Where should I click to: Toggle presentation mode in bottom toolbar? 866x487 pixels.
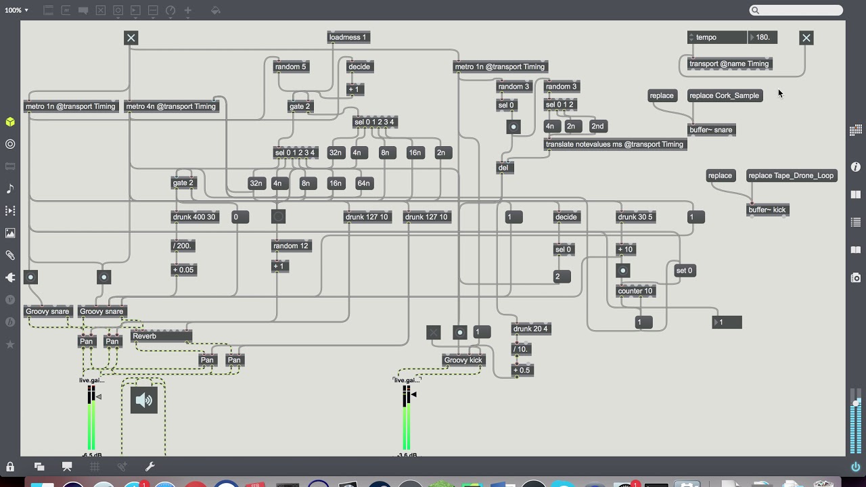pyautogui.click(x=67, y=467)
